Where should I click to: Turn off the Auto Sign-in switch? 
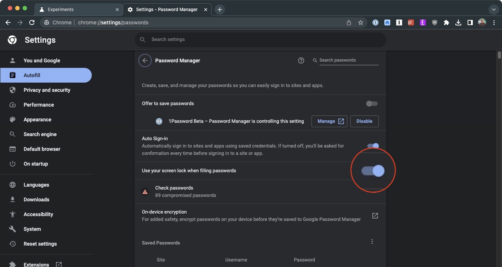373,146
